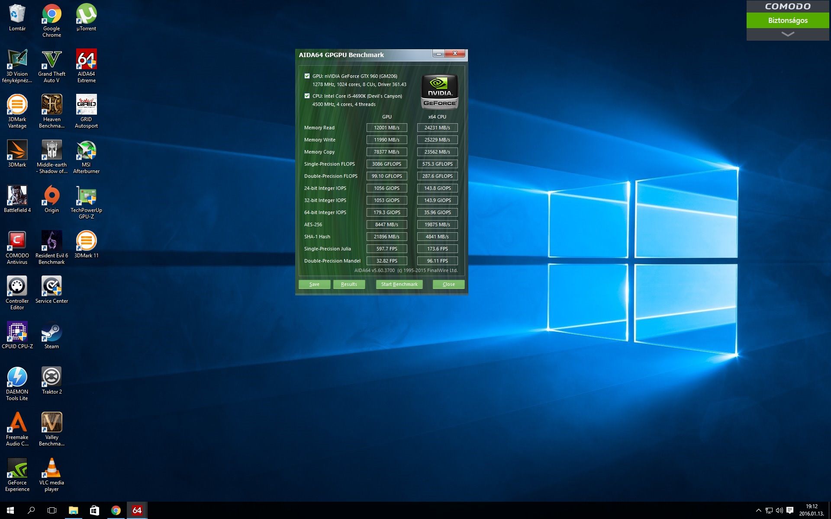Viewport: 831px width, 519px height.
Task: Open the 3D Vision fényképnéző shortcut
Action: pyautogui.click(x=17, y=66)
